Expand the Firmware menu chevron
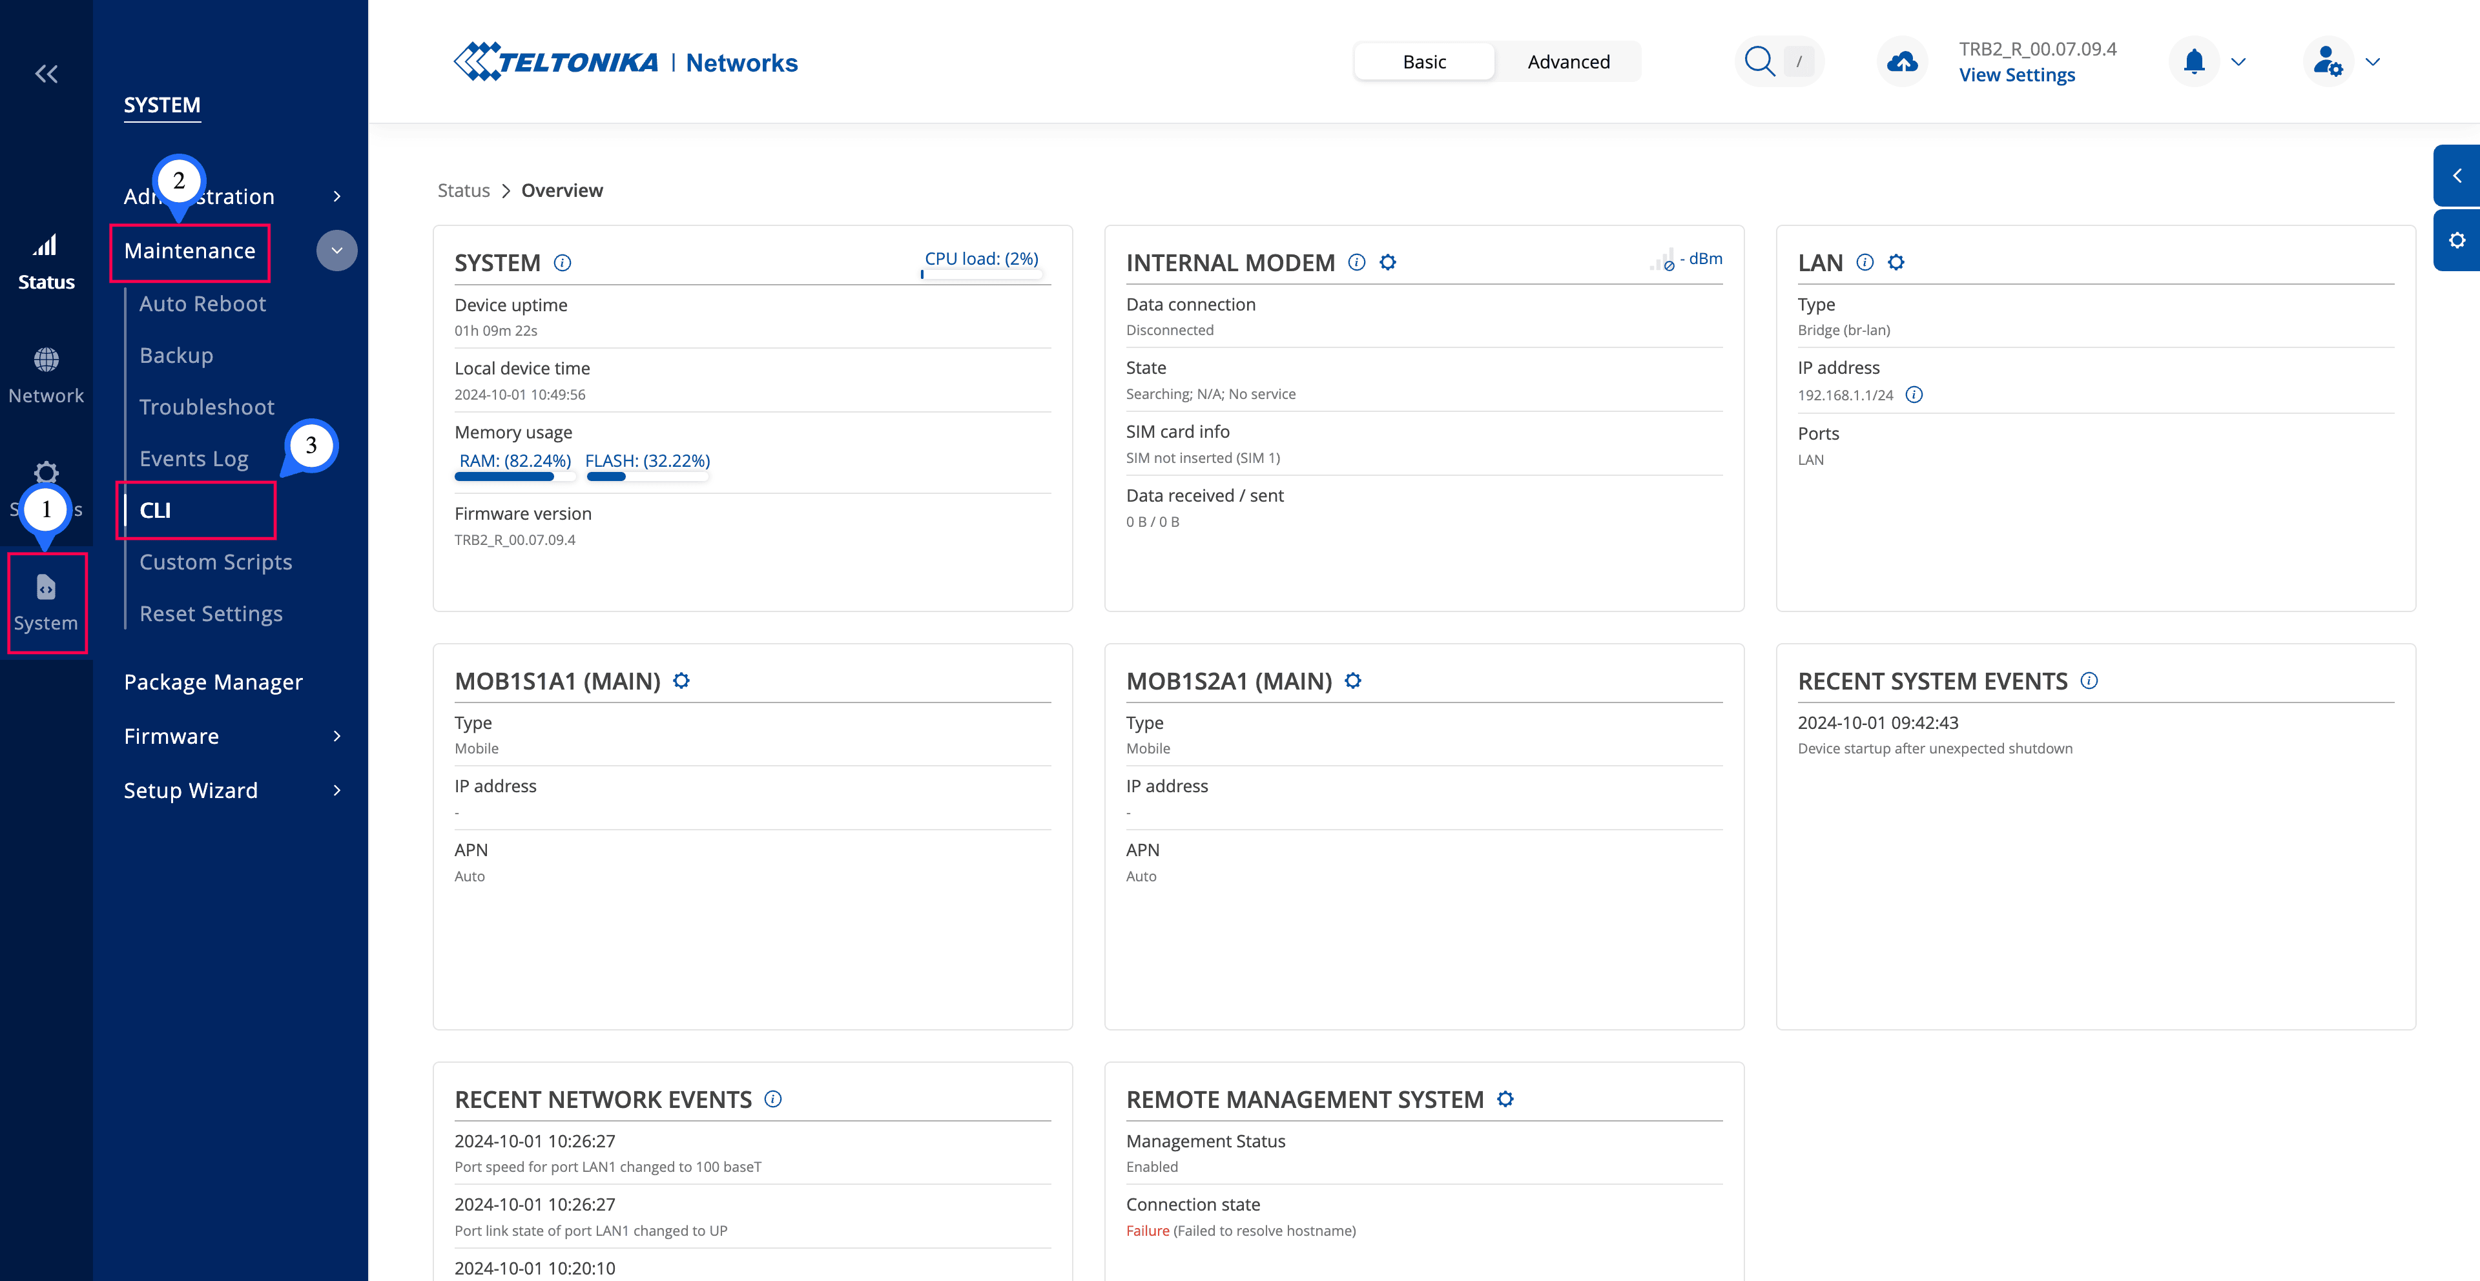Image resolution: width=2480 pixels, height=1281 pixels. [x=337, y=736]
